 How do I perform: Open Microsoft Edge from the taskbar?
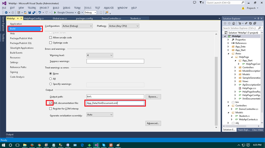(x=82, y=145)
